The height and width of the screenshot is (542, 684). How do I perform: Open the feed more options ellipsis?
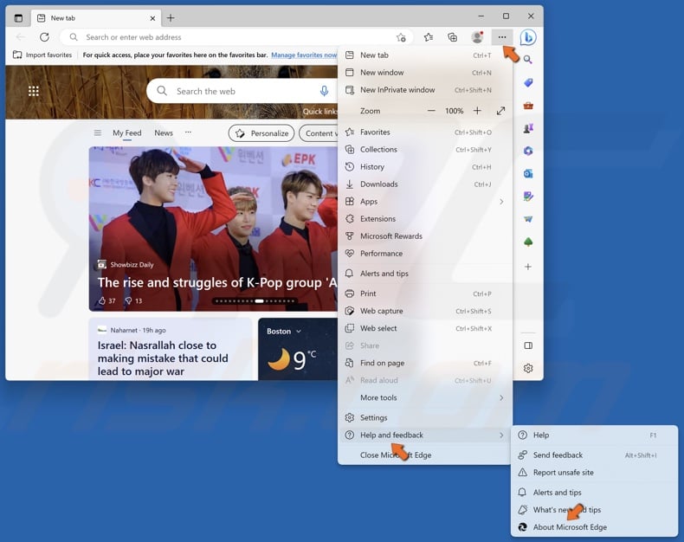[188, 132]
